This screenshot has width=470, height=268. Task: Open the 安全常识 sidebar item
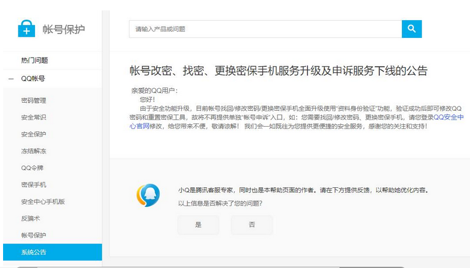(34, 117)
